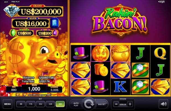Click the purple Mini jackpot gem
Image resolution: width=171 pixels, height=111 pixels.
[55, 33]
